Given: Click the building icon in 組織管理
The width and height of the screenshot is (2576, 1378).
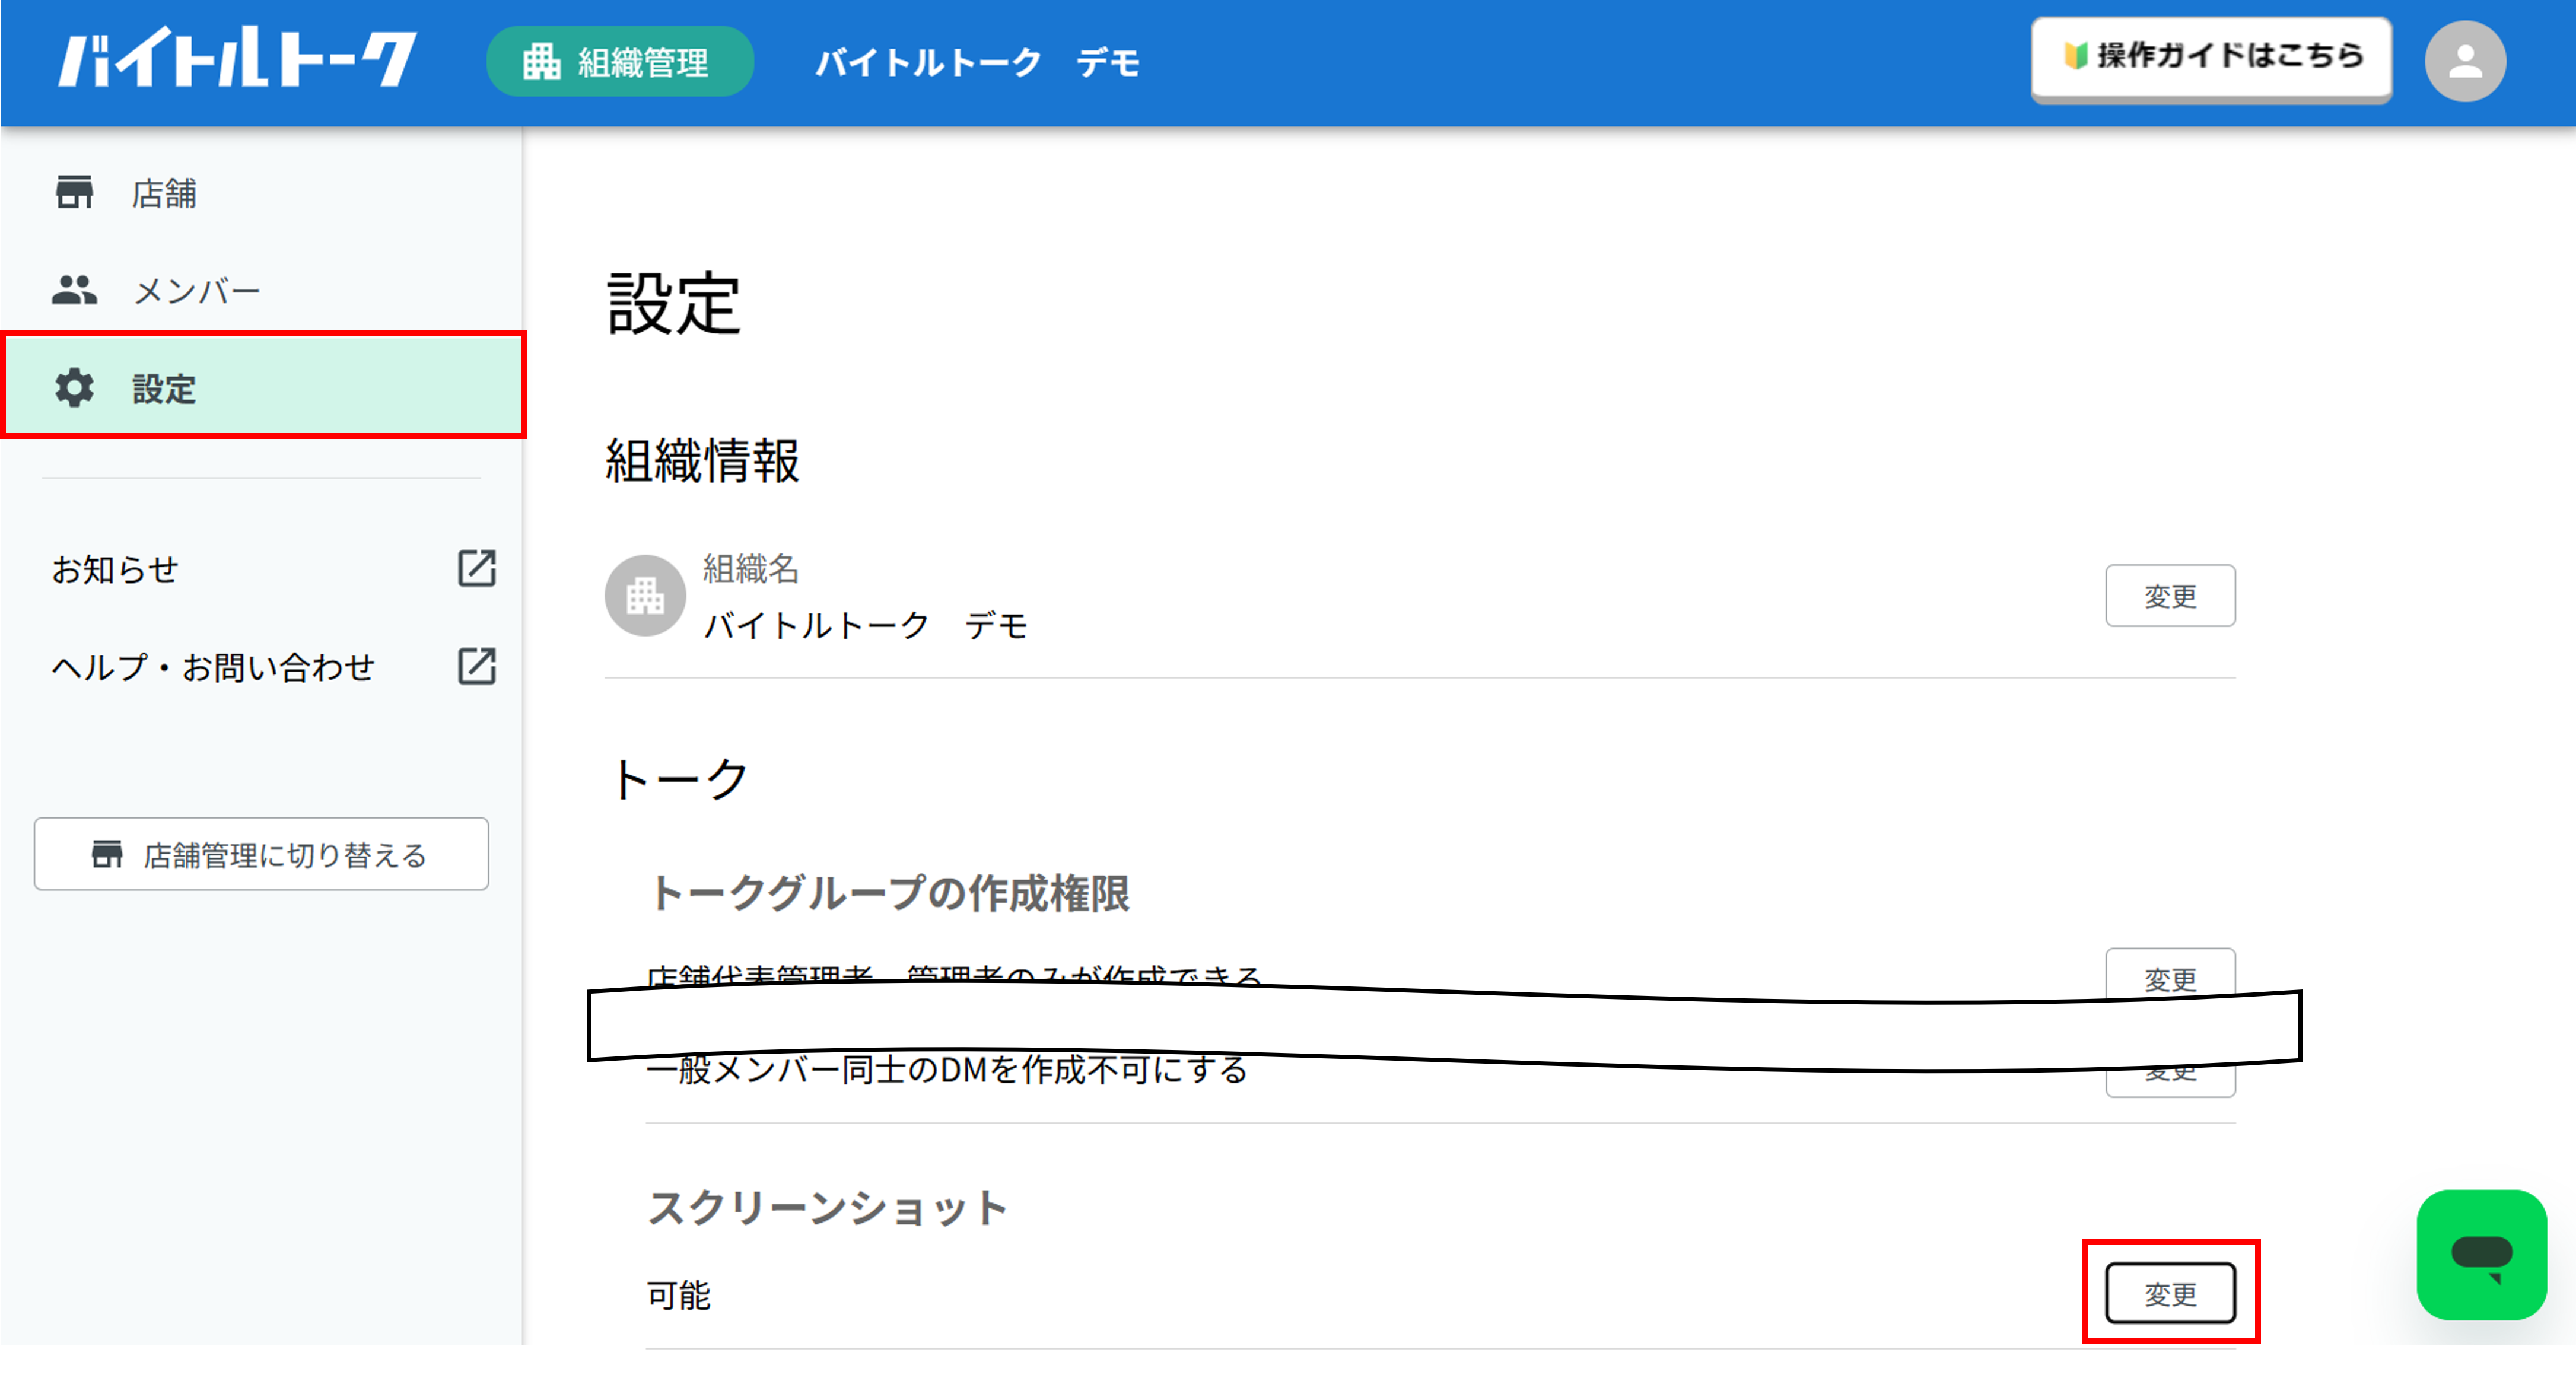Looking at the screenshot, I should point(541,62).
